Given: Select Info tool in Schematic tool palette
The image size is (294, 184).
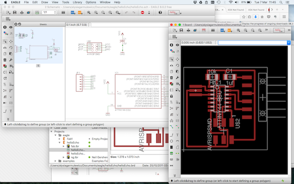Looking at the screenshot, I should click(x=5, y=27).
